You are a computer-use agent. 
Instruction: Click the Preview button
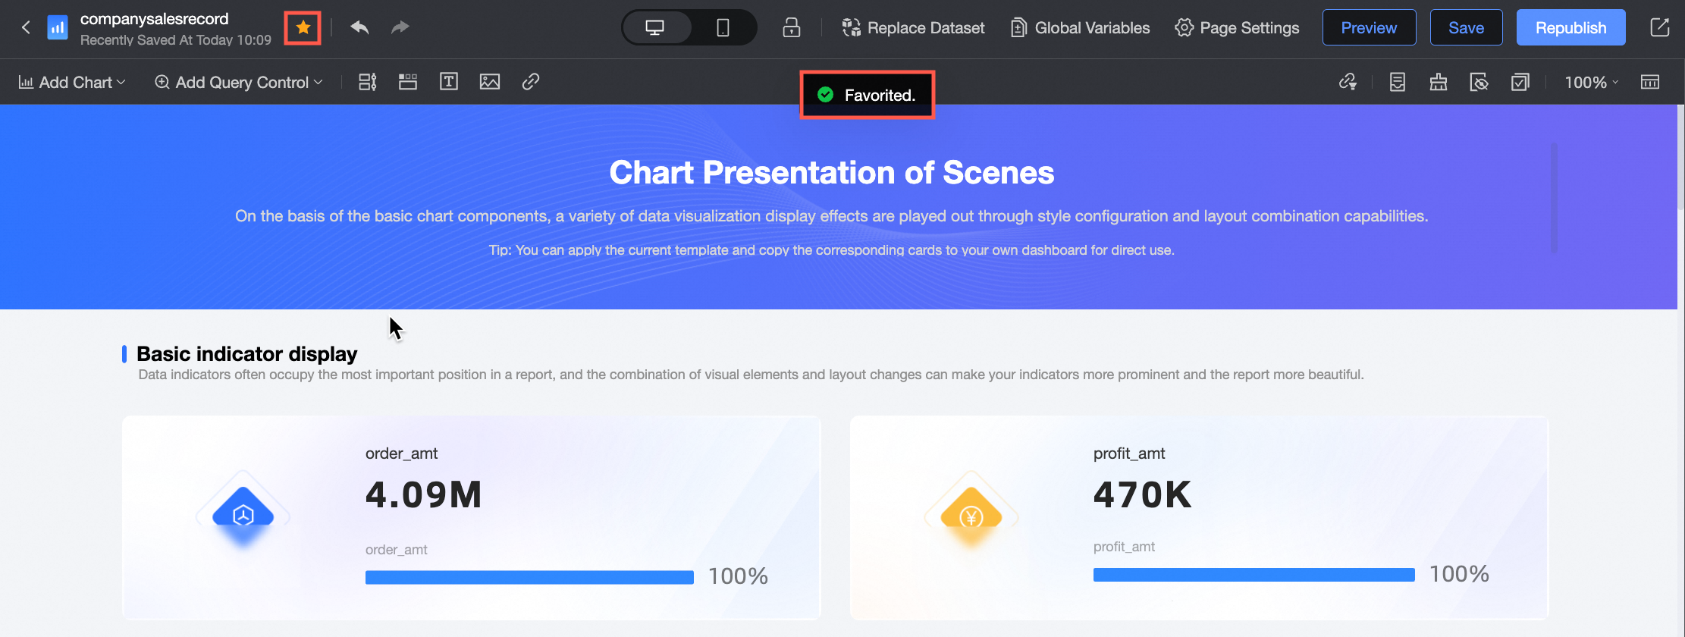[1369, 28]
